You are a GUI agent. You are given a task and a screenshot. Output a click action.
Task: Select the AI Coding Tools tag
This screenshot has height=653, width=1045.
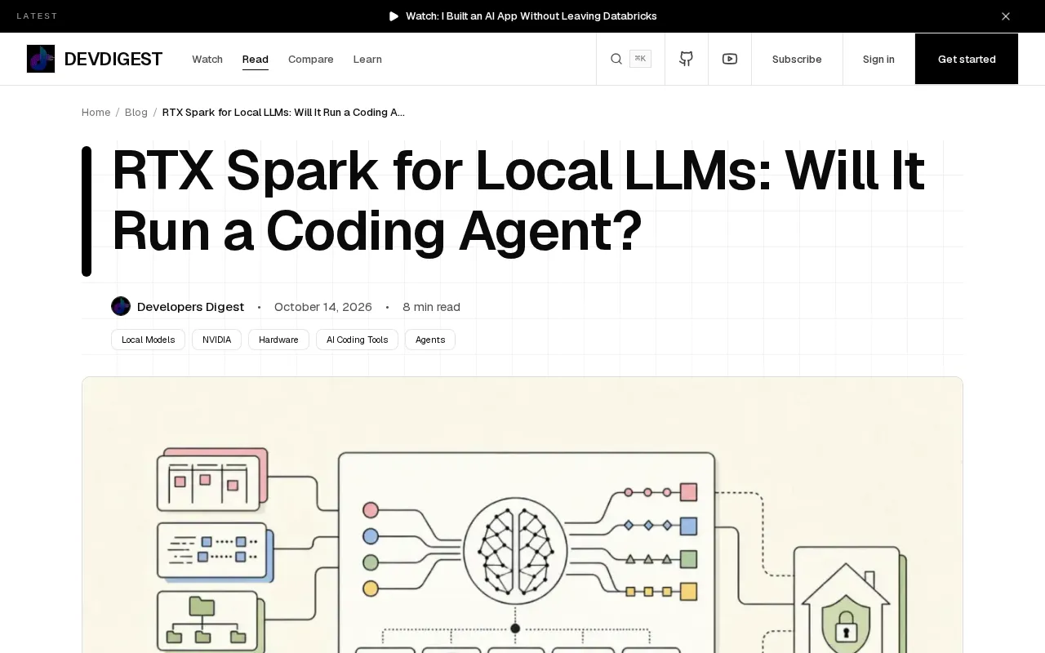[357, 340]
